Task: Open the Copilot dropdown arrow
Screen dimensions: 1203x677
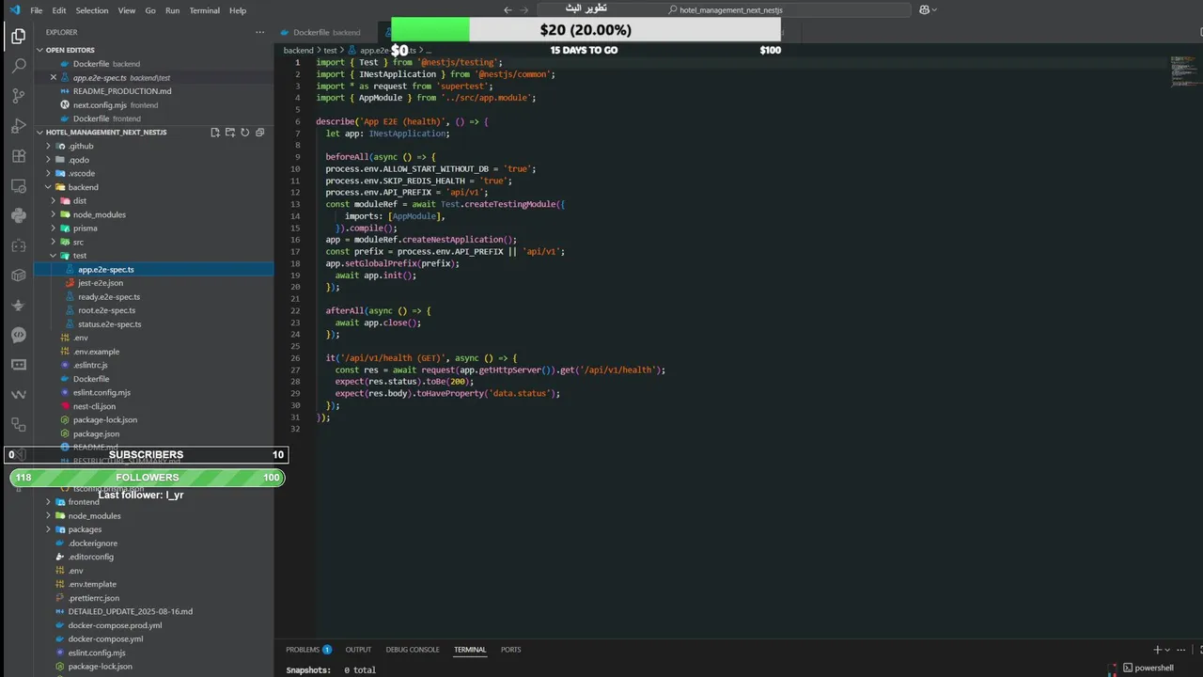Action: tap(935, 10)
